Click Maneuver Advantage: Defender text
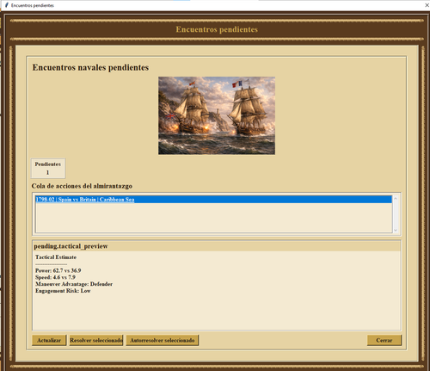The height and width of the screenshot is (371, 430). pyautogui.click(x=74, y=284)
